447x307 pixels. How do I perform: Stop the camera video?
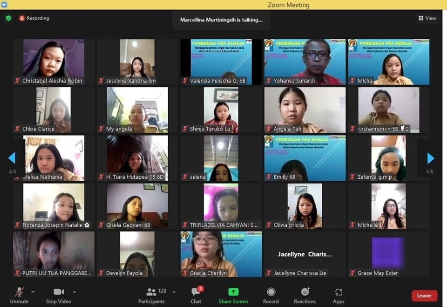point(58,292)
